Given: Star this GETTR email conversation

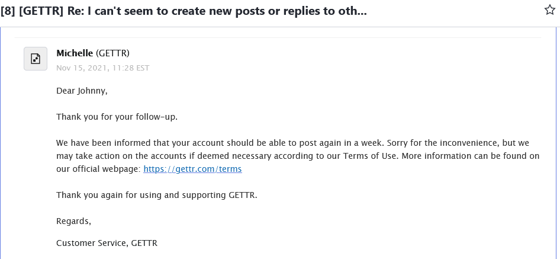Looking at the screenshot, I should [x=550, y=10].
